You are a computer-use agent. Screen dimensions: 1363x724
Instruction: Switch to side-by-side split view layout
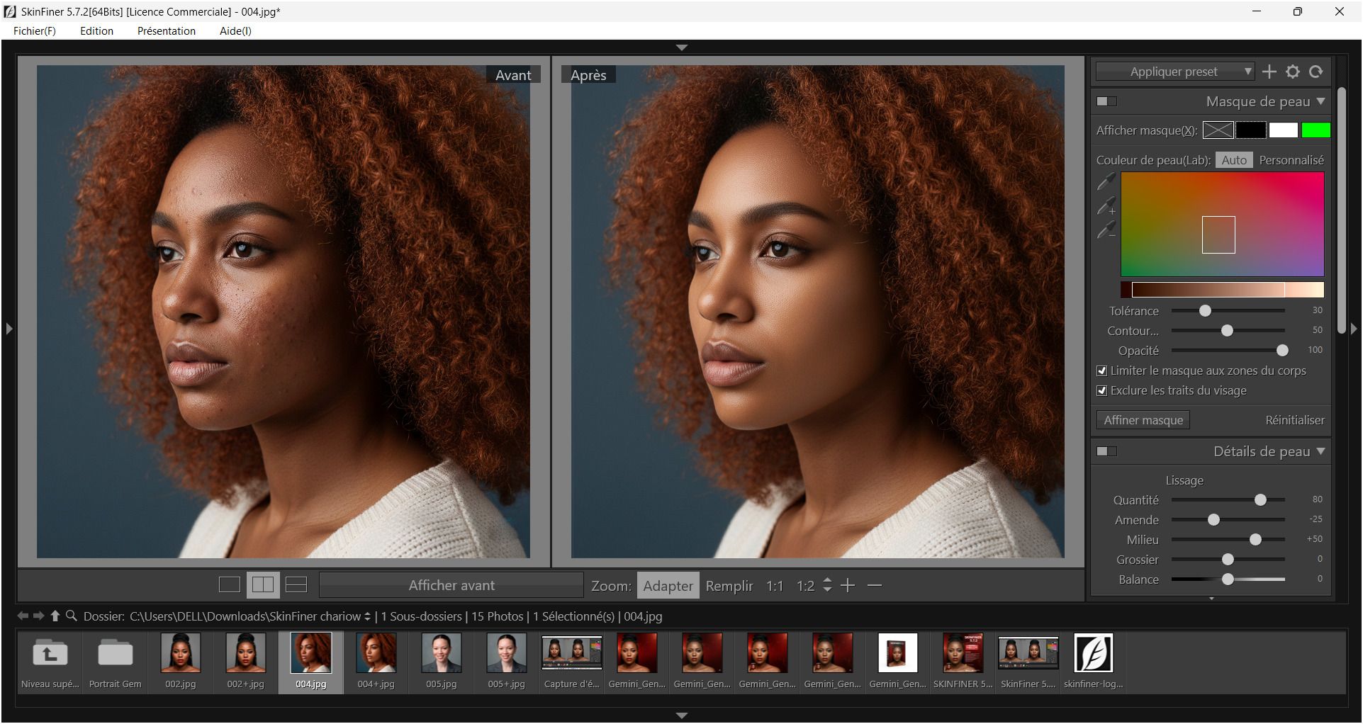tap(263, 585)
